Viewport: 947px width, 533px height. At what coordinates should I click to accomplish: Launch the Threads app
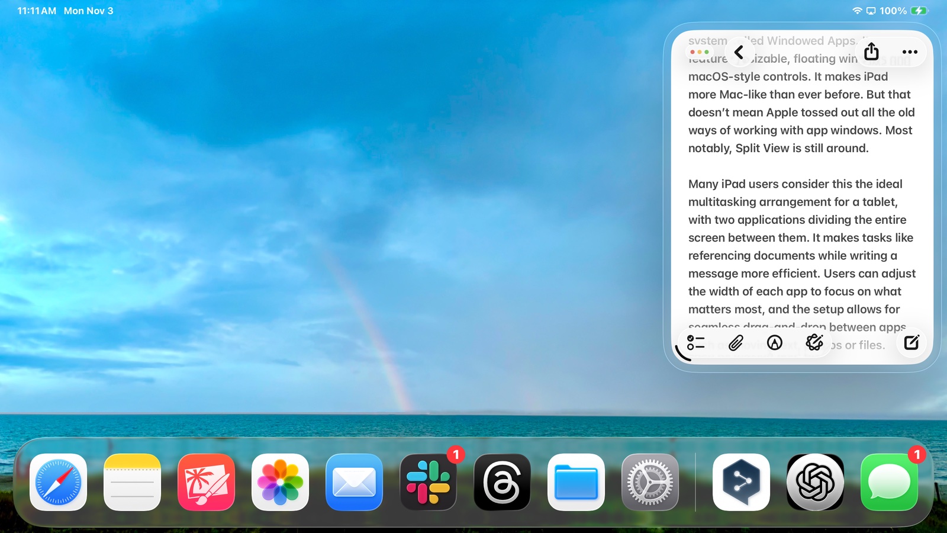[503, 482]
